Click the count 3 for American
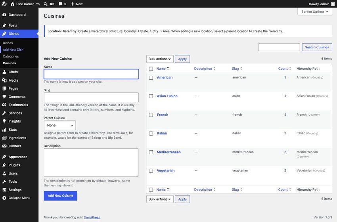 pos(285,77)
